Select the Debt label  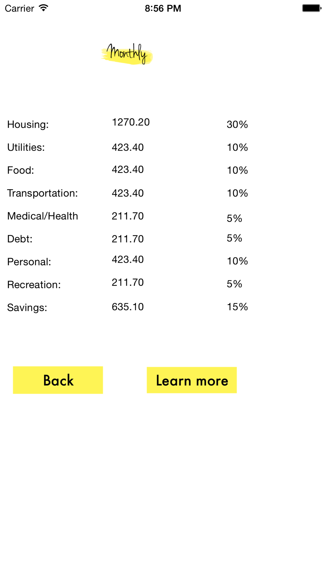20,239
